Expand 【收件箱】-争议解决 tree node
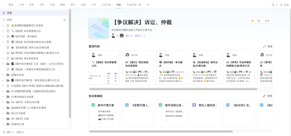This screenshot has height=136, width=291. [3, 37]
